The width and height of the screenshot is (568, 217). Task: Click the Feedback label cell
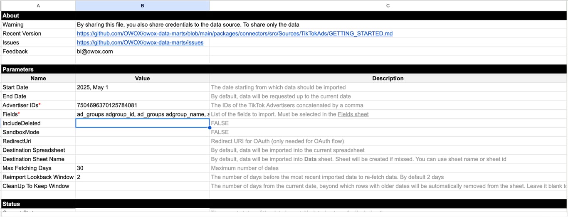tap(38, 52)
